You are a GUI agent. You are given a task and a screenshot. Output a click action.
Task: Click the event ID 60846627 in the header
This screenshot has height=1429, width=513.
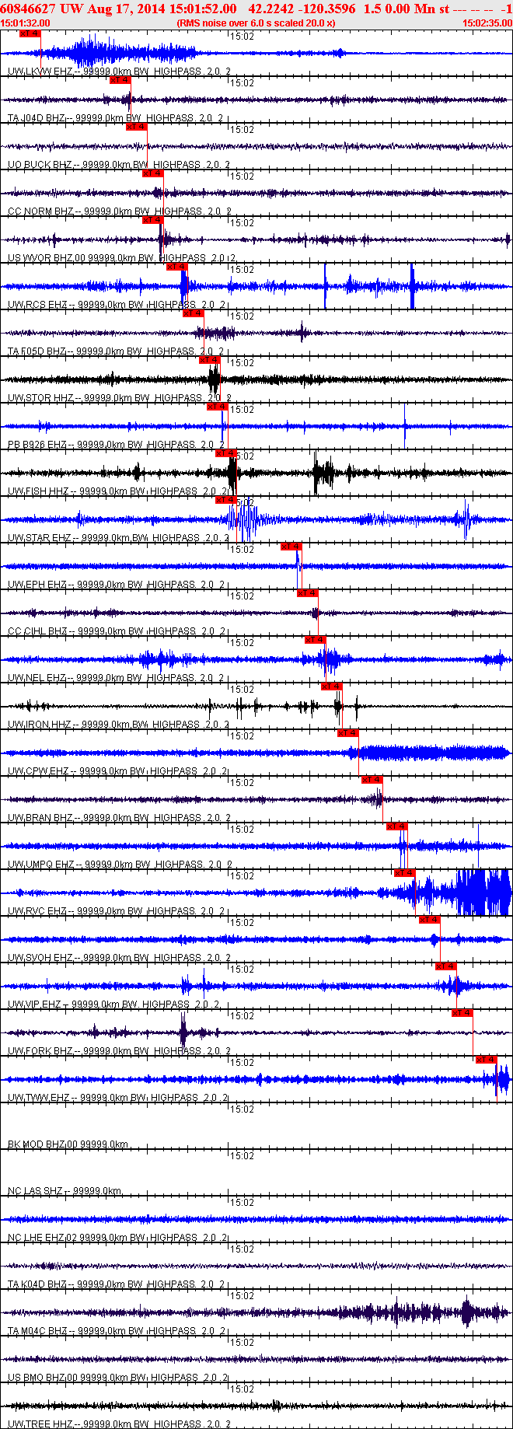pos(27,9)
